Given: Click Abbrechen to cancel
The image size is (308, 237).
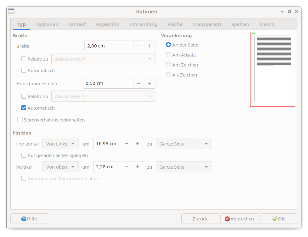Looking at the screenshot, I should 239,219.
